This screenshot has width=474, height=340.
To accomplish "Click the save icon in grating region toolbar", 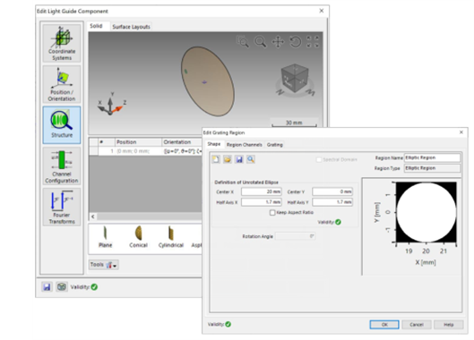I will pos(239,159).
